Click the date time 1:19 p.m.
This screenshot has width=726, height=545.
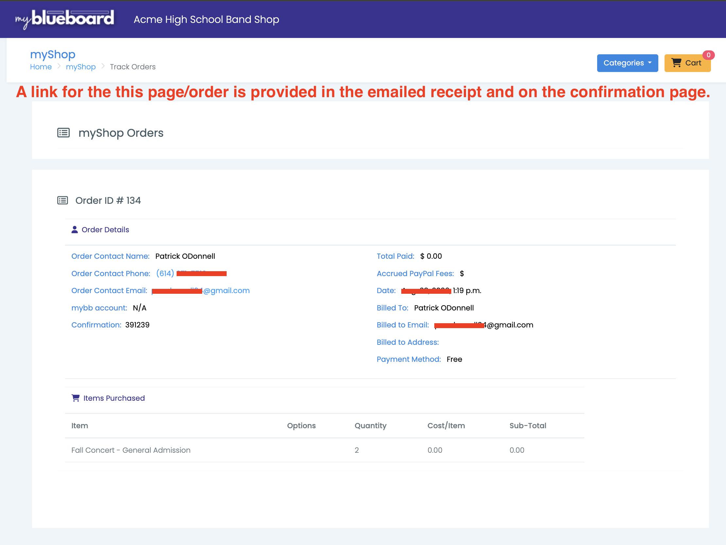[467, 290]
